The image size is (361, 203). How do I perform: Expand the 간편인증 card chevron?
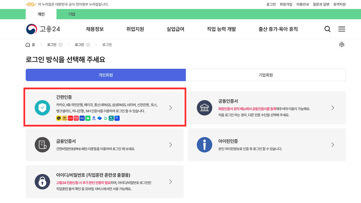point(170,108)
